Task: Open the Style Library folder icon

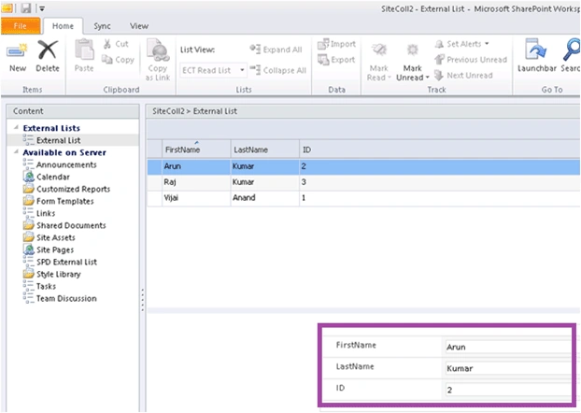Action: (x=29, y=274)
